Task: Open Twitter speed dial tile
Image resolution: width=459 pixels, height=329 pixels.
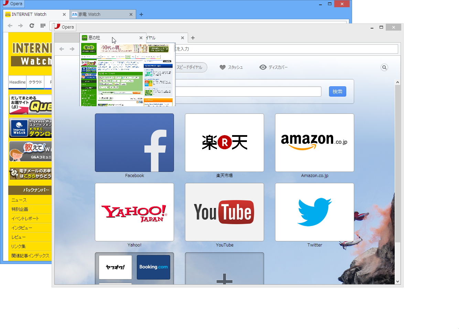Action: [315, 212]
